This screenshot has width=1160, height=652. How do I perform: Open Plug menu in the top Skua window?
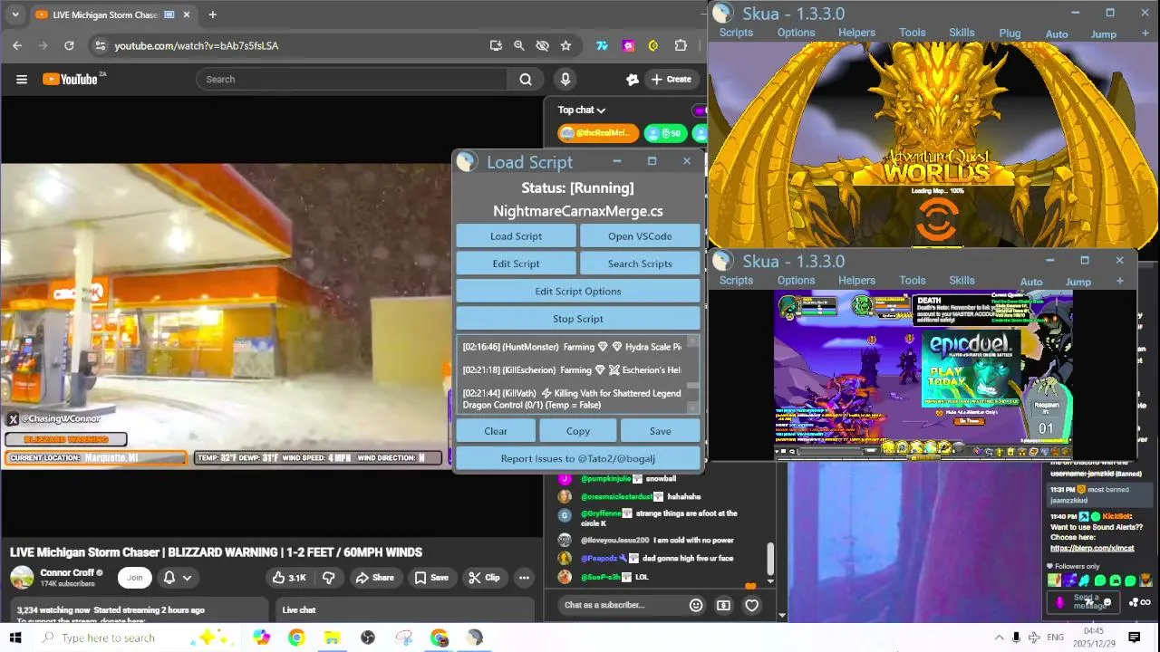[1010, 34]
